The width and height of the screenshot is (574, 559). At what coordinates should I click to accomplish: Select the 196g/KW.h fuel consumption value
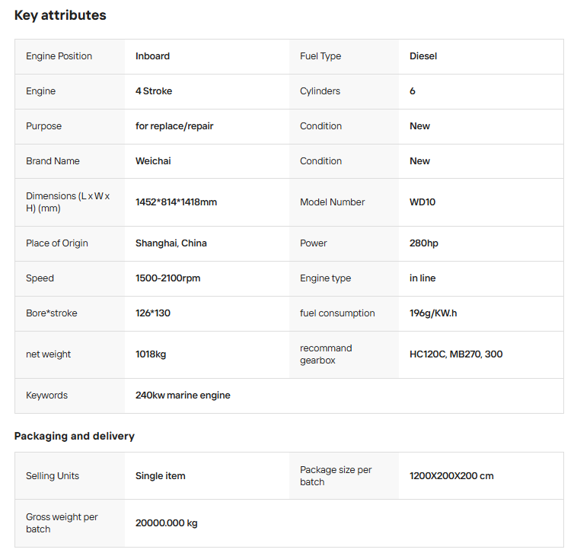point(433,313)
